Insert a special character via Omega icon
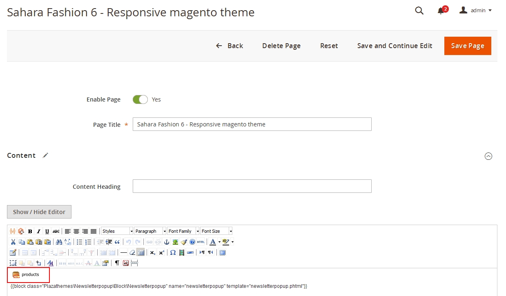The width and height of the screenshot is (506, 296). (x=173, y=252)
